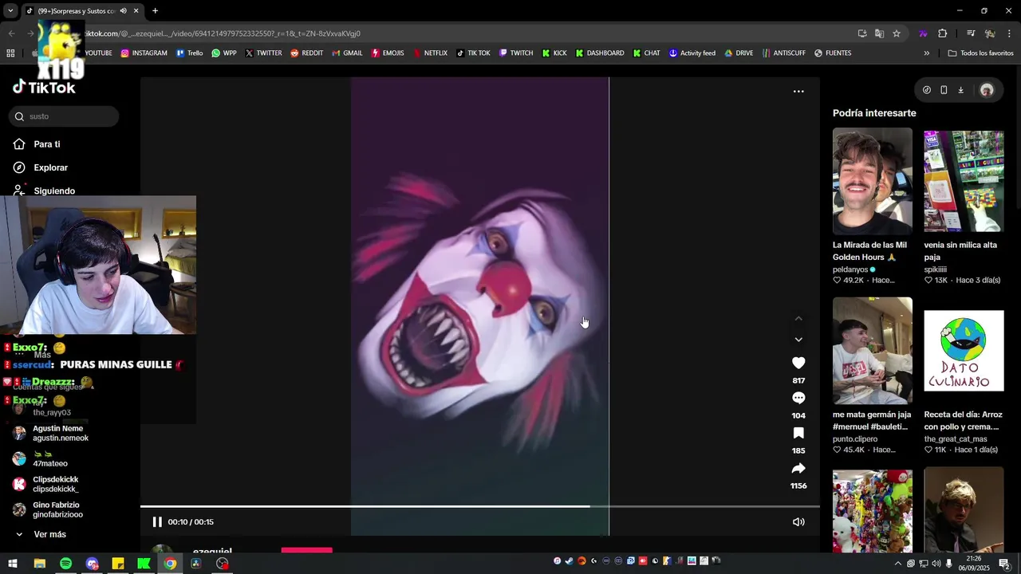1021x574 pixels.
Task: Bookmark this page with the star icon
Action: 897,33
